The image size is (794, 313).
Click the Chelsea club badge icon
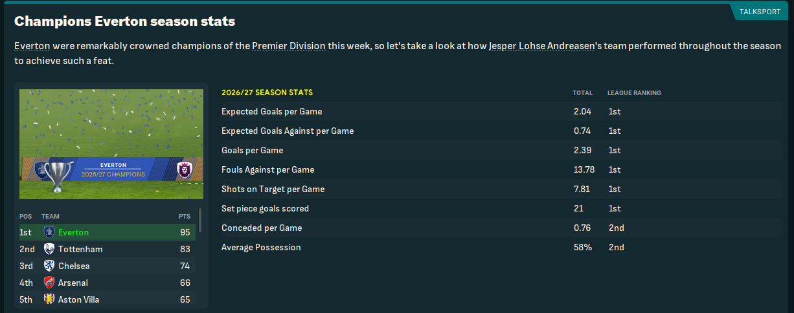(49, 266)
